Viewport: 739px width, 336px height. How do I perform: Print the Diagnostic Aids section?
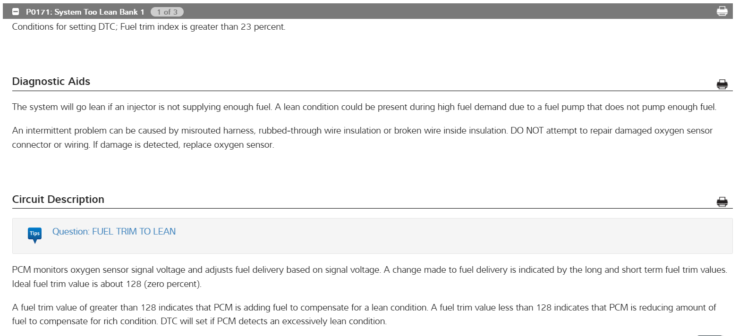coord(722,84)
